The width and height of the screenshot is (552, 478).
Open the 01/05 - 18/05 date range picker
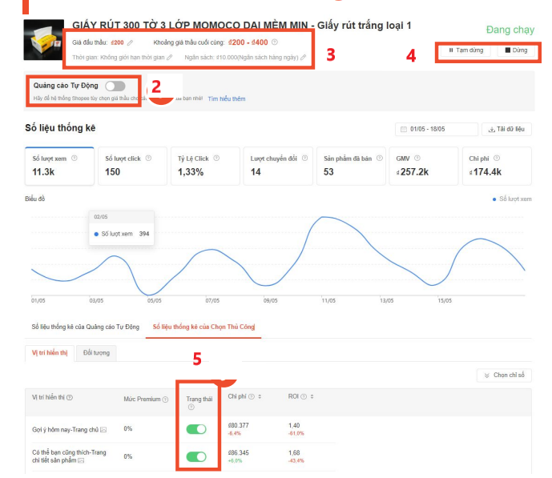coord(435,130)
